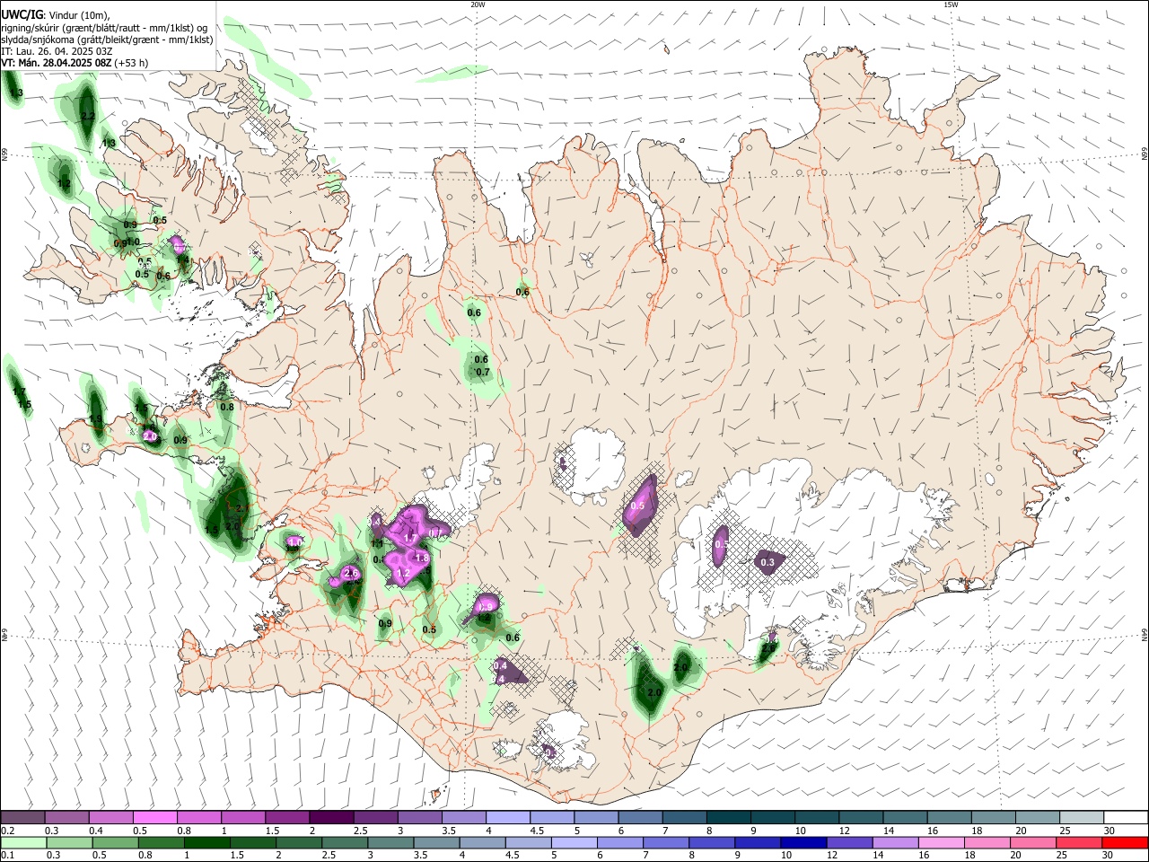Pick the darkest purple 2 swatch in upper legend
The image size is (1149, 862).
[x=330, y=818]
